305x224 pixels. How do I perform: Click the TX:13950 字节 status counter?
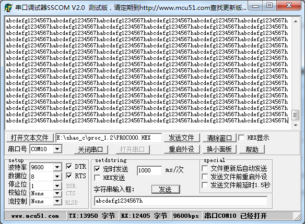(91, 216)
